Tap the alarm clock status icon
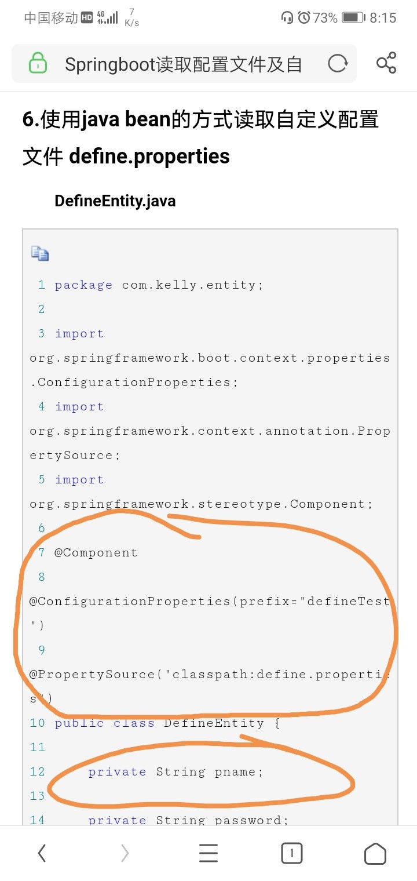Viewport: 417px width, 881px height. (x=304, y=18)
